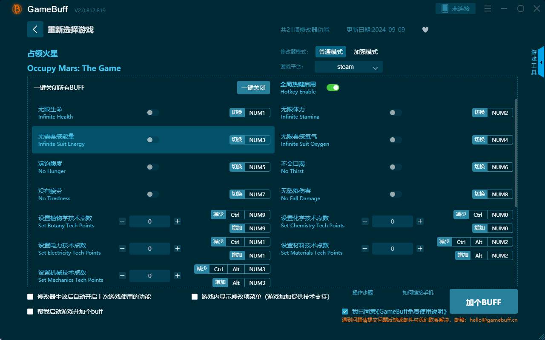Switch to 加强模式 enhanced mode tab

click(x=365, y=52)
